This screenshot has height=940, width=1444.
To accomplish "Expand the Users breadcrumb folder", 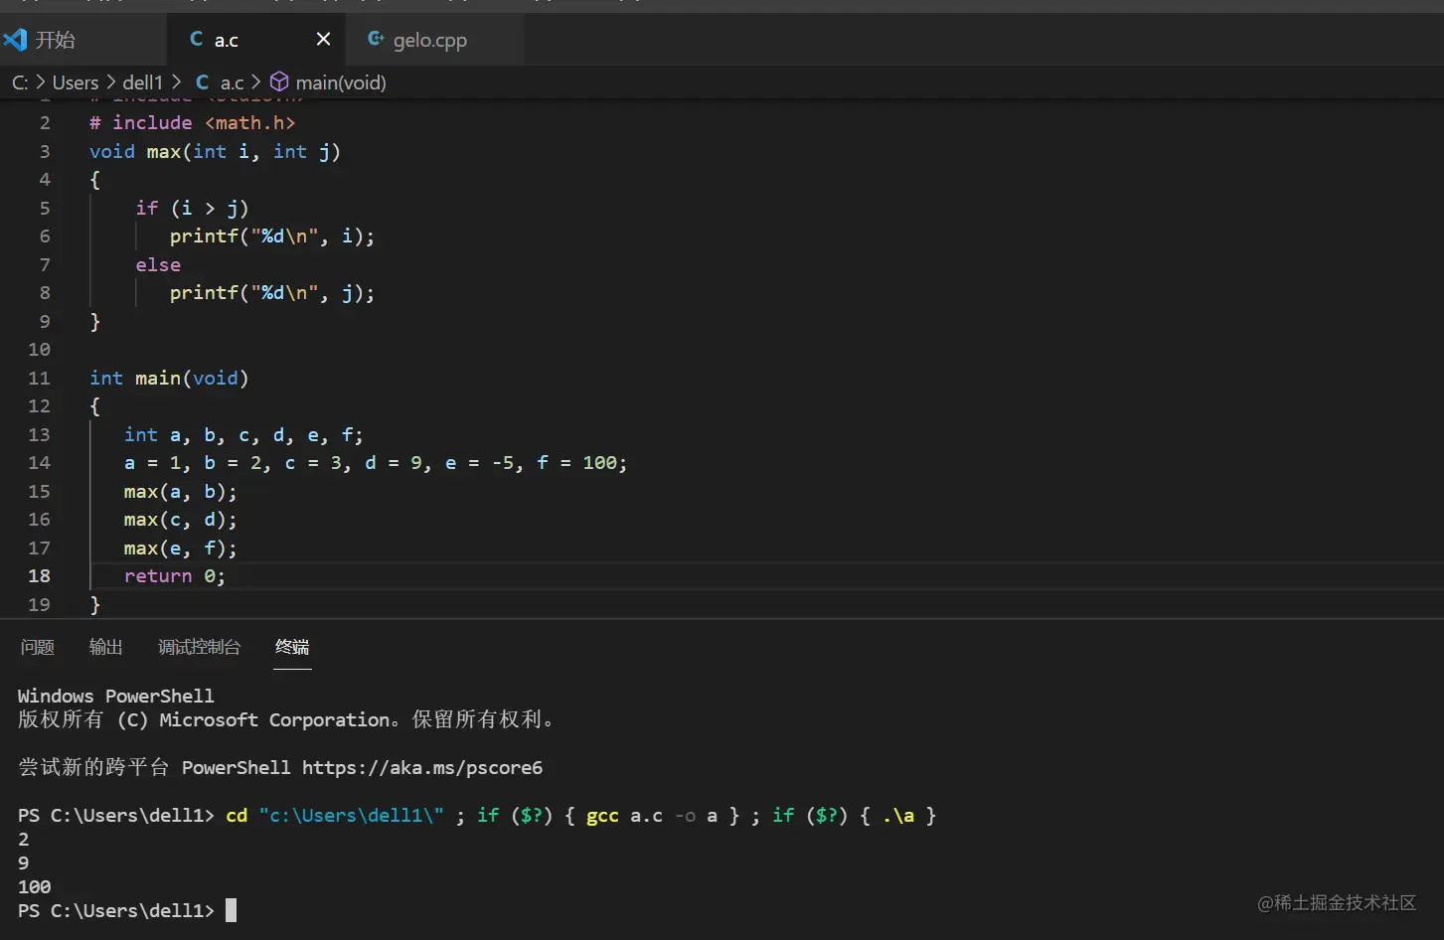I will [76, 82].
